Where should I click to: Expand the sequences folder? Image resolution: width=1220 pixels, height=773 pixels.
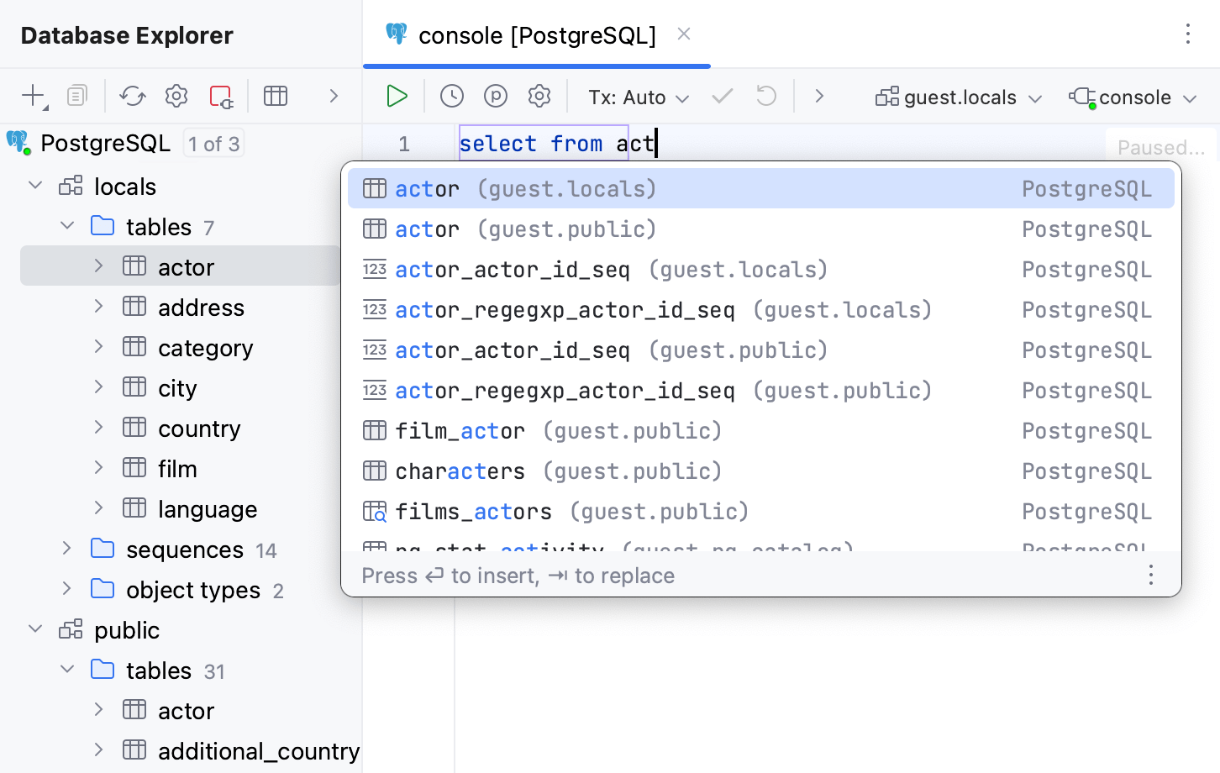pyautogui.click(x=67, y=549)
